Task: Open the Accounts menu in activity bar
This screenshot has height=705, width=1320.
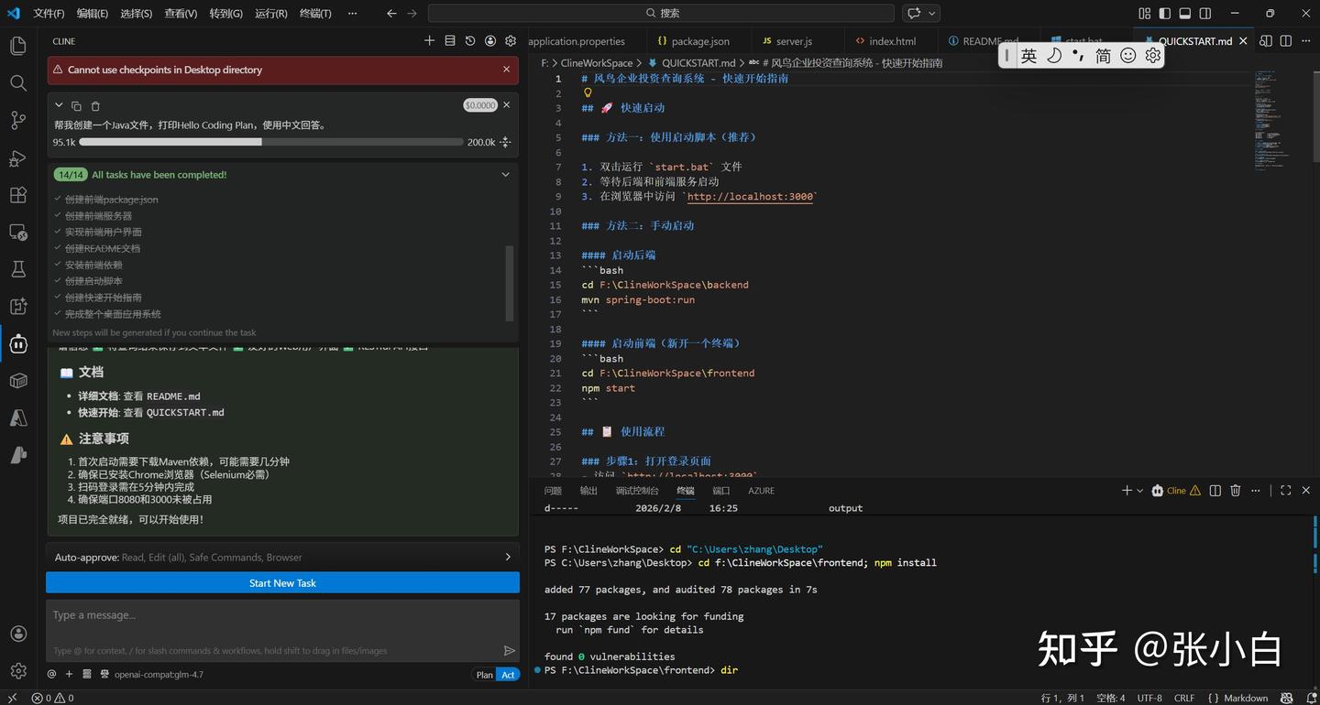Action: (x=18, y=634)
